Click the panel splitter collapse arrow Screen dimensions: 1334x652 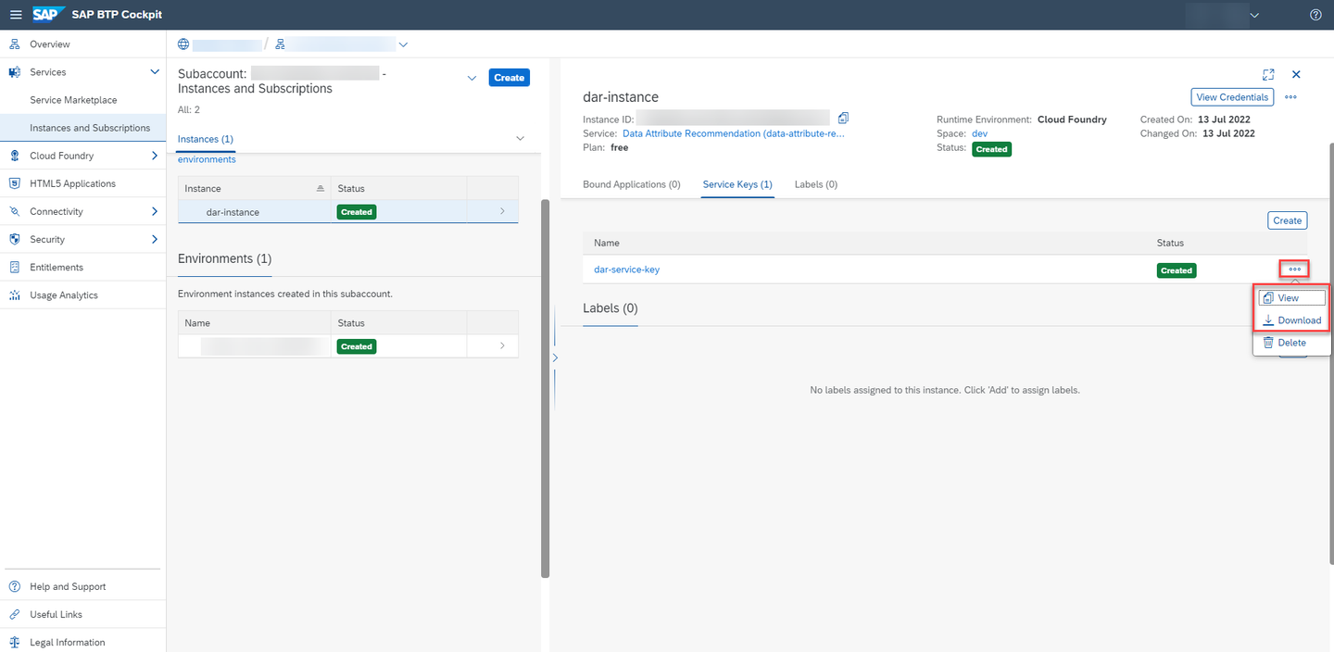pos(555,357)
